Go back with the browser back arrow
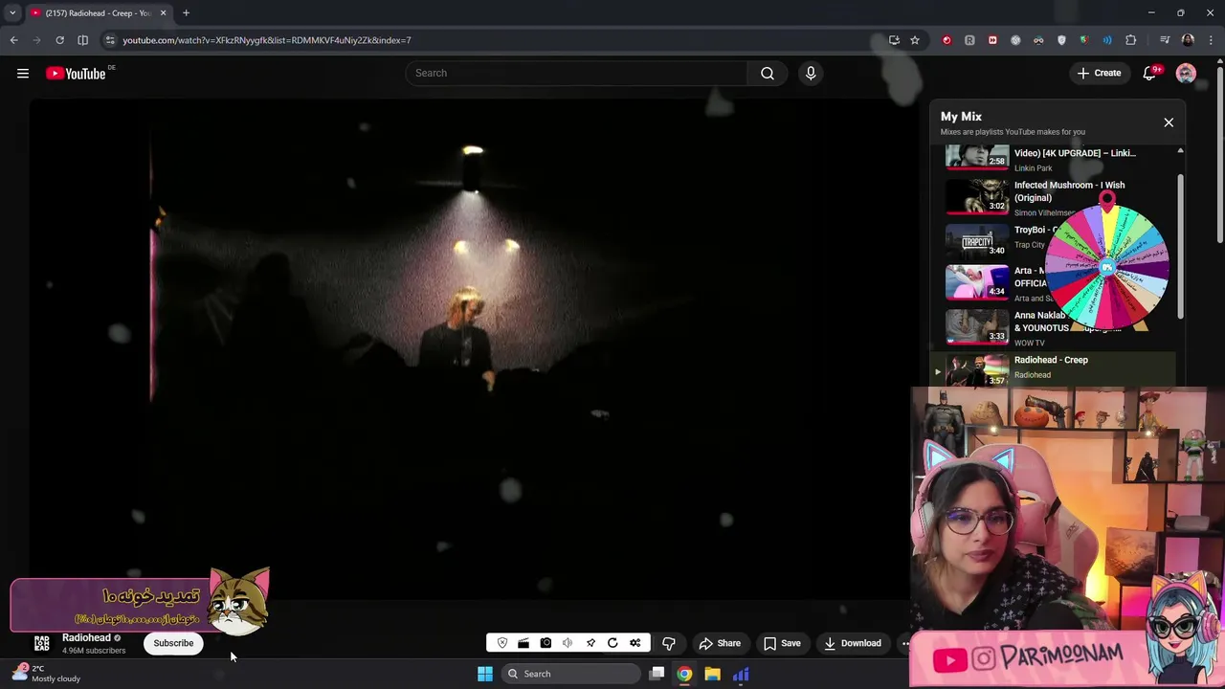This screenshot has height=689, width=1225. coord(13,40)
